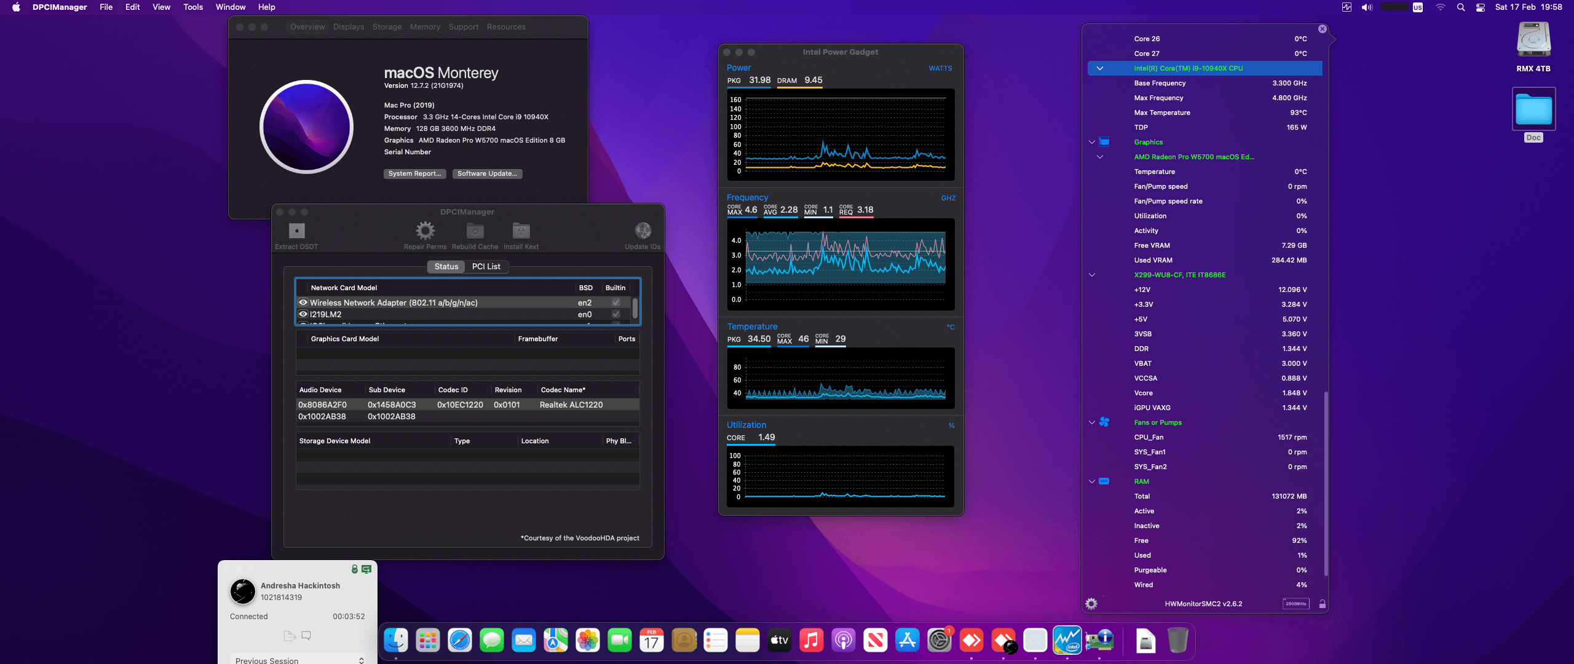Click the date and time in menu bar
Image resolution: width=1574 pixels, height=664 pixels.
tap(1529, 7)
